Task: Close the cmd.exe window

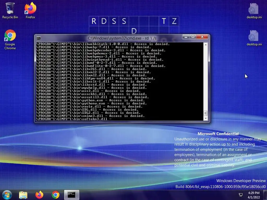Action: [202, 37]
